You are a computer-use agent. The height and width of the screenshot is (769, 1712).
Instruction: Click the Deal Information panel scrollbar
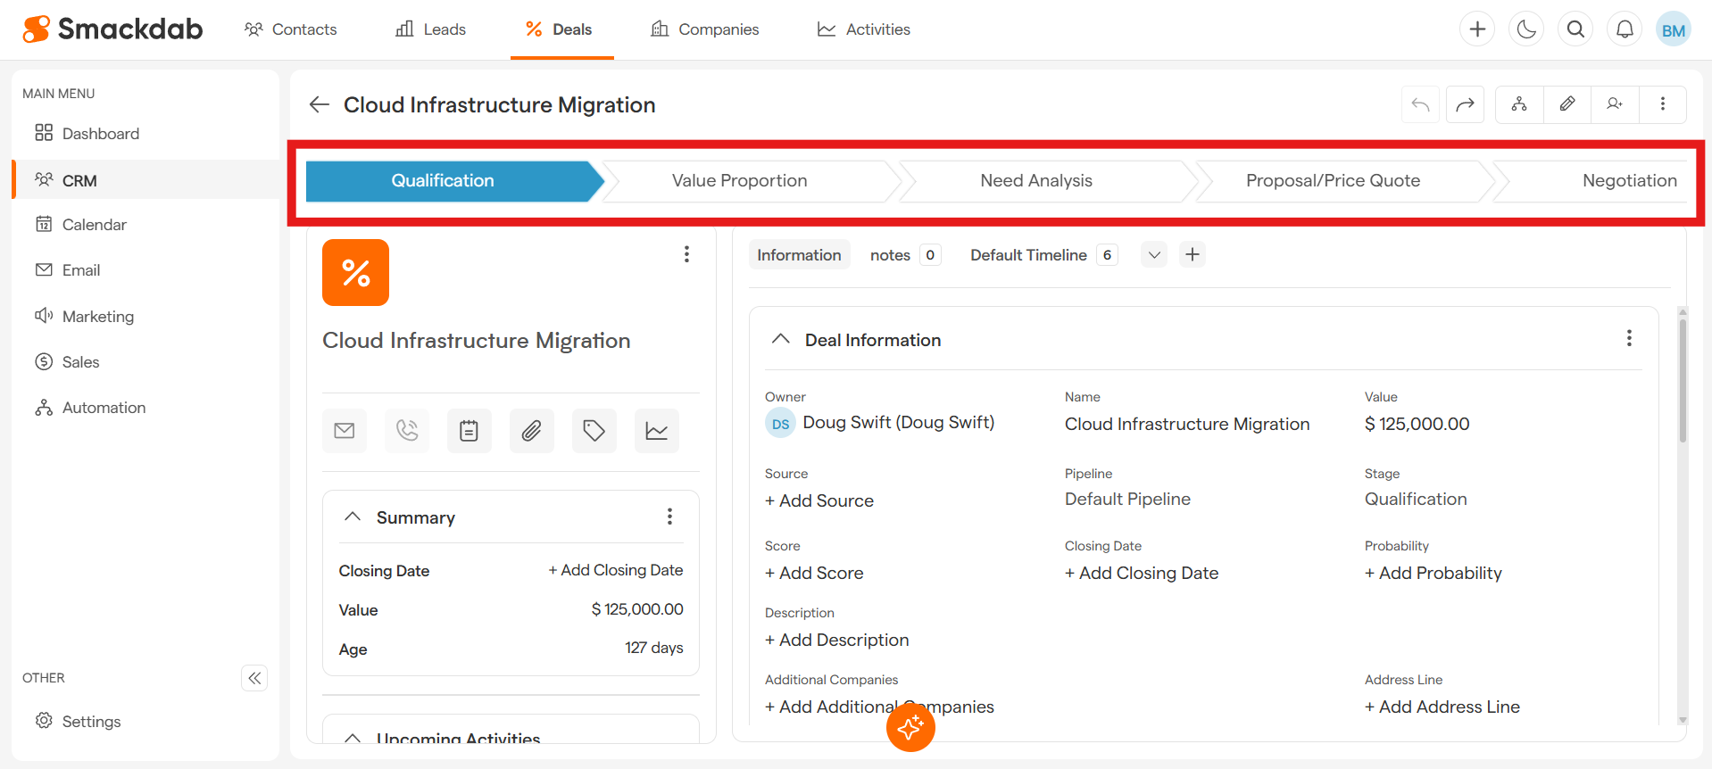coord(1683,384)
